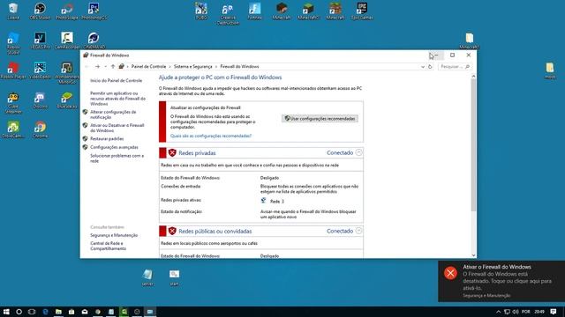Open the PhotoScape desktop shortcut
Image resolution: width=565 pixels, height=317 pixels.
[x=67, y=11]
